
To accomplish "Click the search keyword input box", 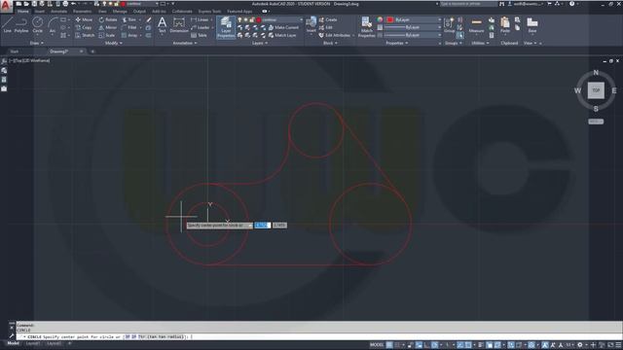I will point(468,4).
